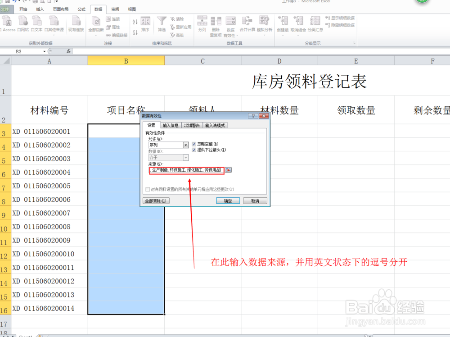Open the 允许 validation type dropdown showing 序列

tap(186, 145)
